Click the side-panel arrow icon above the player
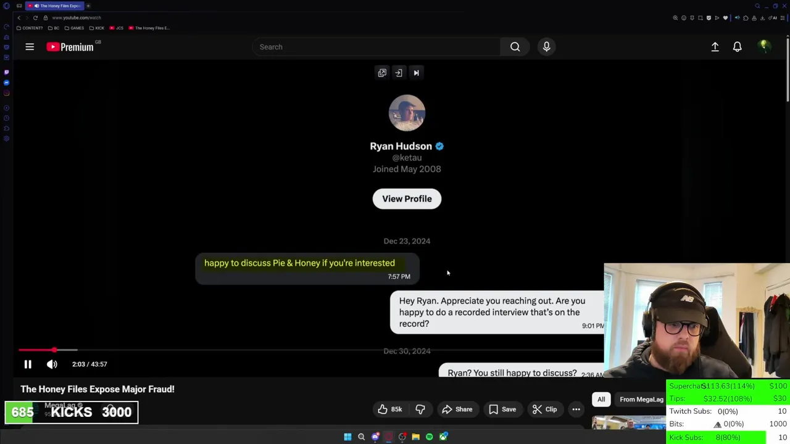 pyautogui.click(x=399, y=73)
